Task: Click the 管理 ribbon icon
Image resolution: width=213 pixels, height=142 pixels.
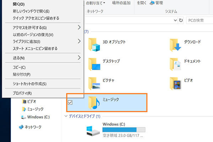Action: tap(152, 3)
